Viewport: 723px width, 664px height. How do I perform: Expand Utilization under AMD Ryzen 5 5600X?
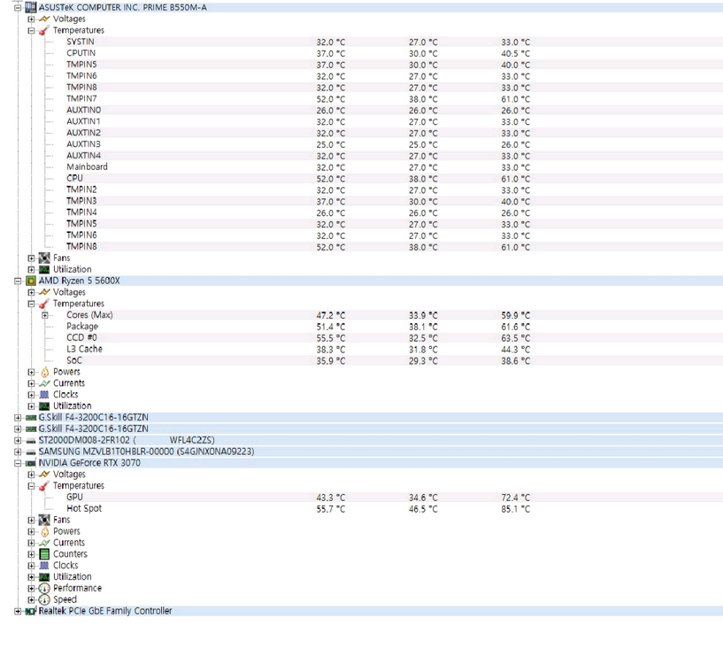pos(31,406)
